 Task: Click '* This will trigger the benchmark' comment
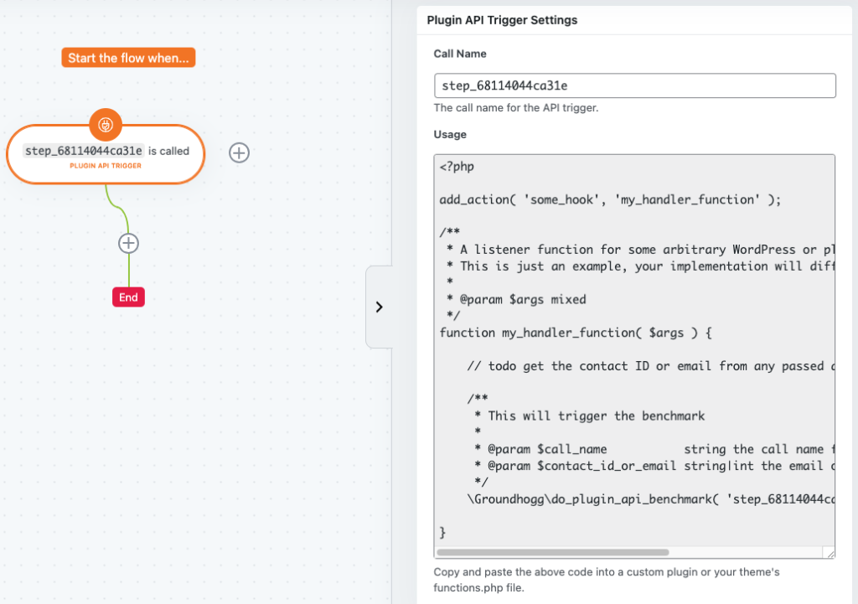[590, 416]
